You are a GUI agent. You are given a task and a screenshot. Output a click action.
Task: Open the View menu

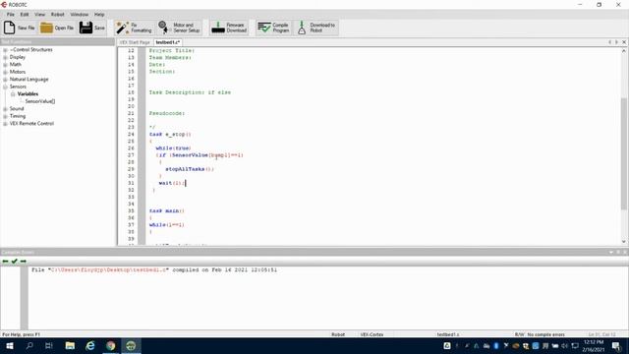point(39,15)
